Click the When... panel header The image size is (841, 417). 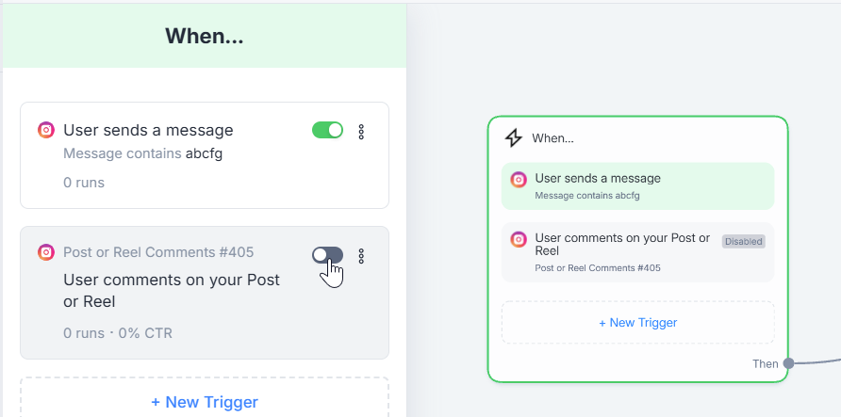205,36
